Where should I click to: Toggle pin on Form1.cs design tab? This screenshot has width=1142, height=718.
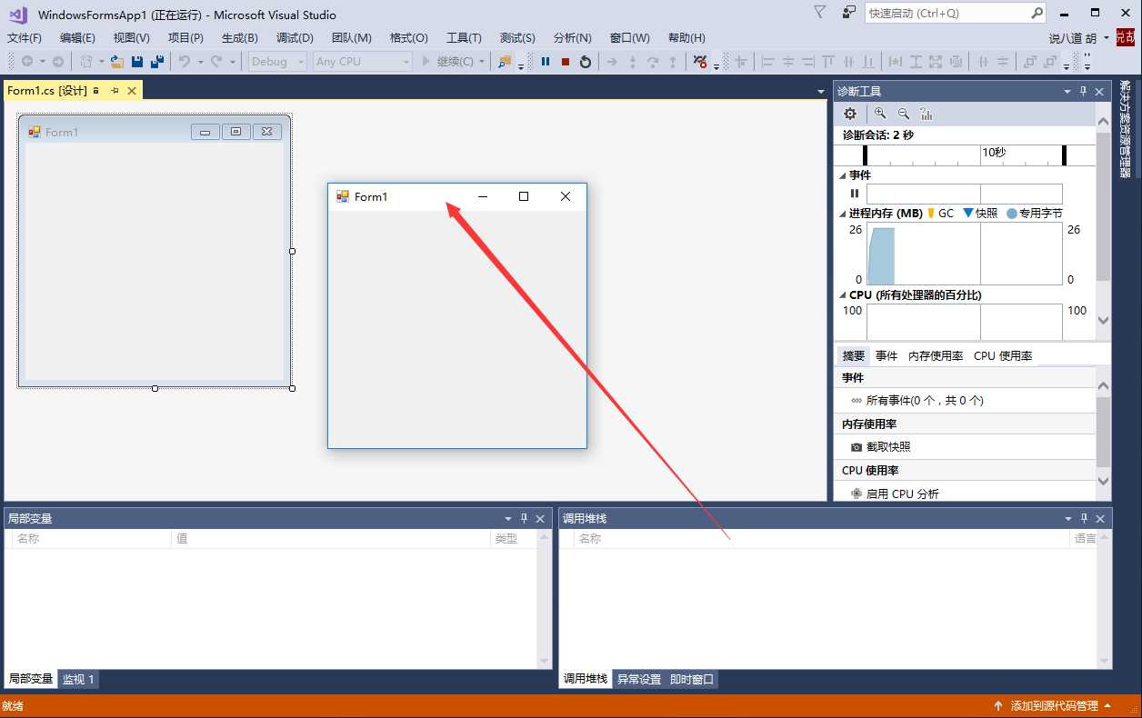pos(115,91)
